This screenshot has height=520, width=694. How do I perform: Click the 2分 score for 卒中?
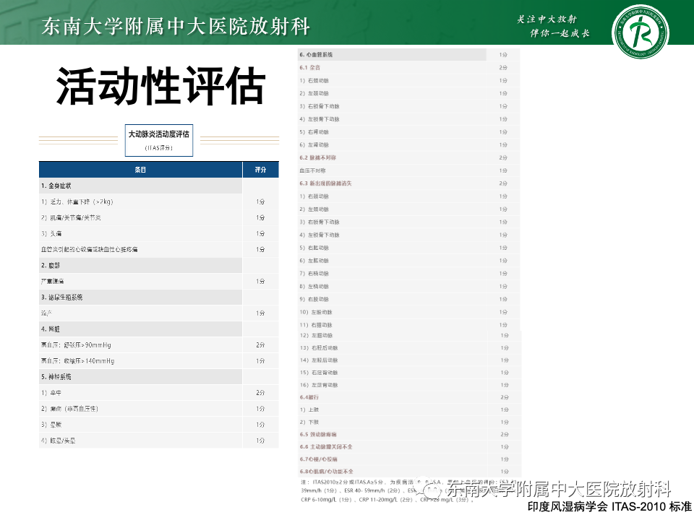(x=260, y=393)
